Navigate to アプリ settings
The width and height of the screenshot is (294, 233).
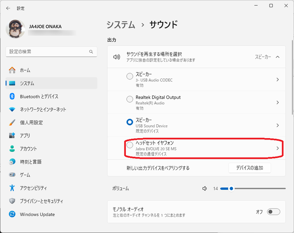(51, 135)
